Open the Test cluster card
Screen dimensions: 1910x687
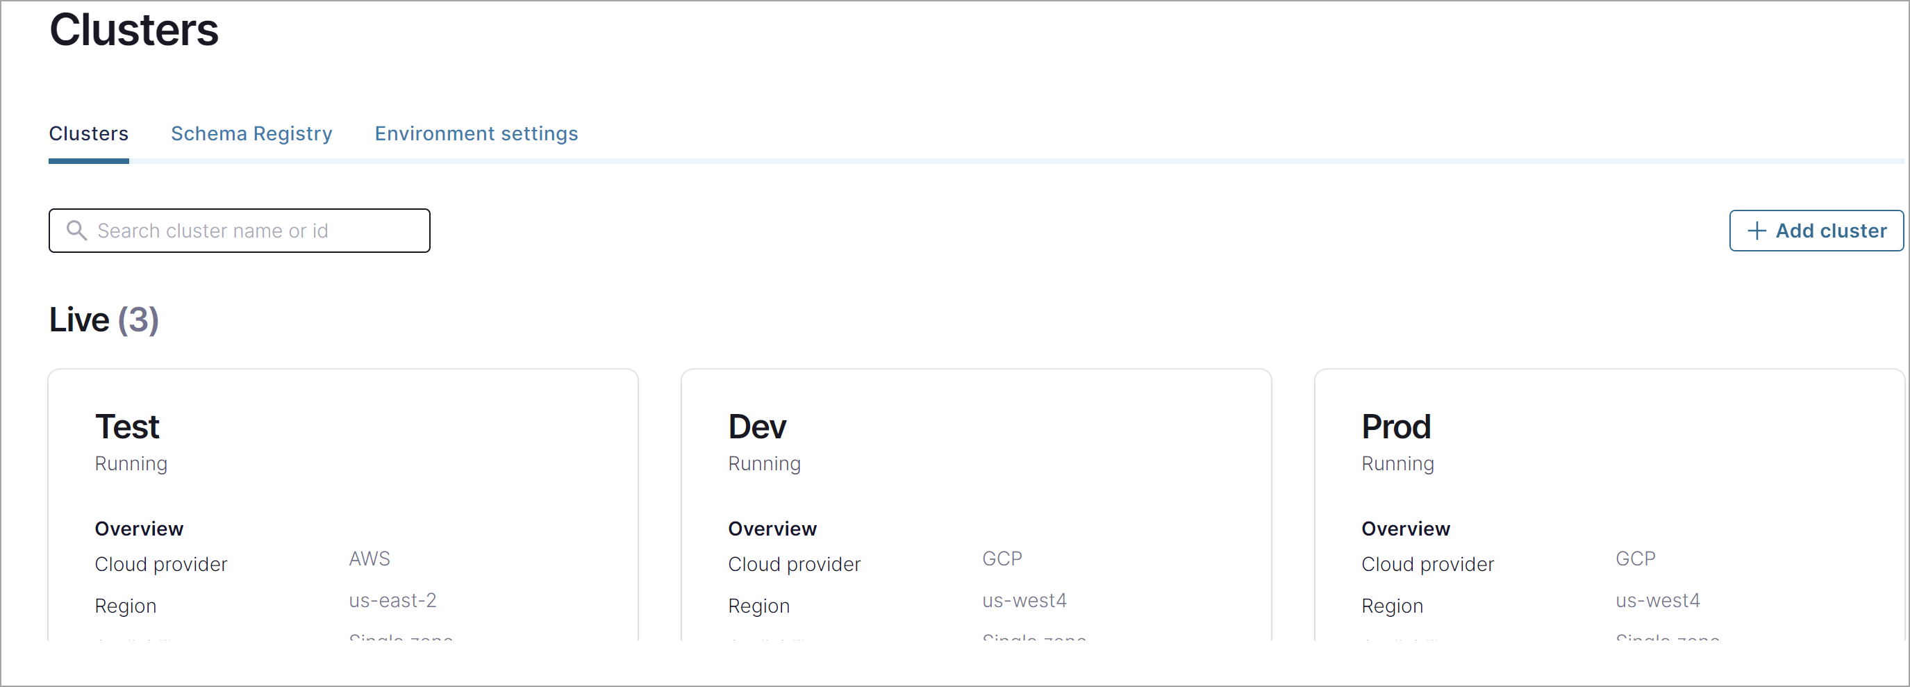click(x=342, y=504)
